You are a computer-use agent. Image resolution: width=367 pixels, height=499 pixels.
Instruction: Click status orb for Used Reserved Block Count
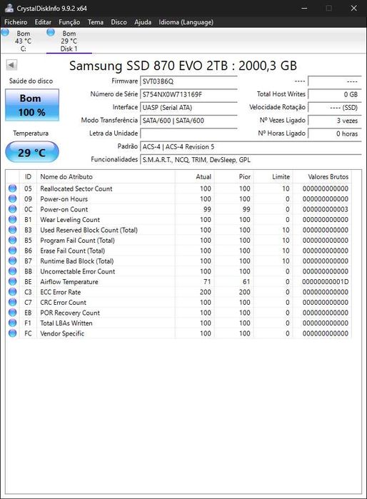point(12,230)
